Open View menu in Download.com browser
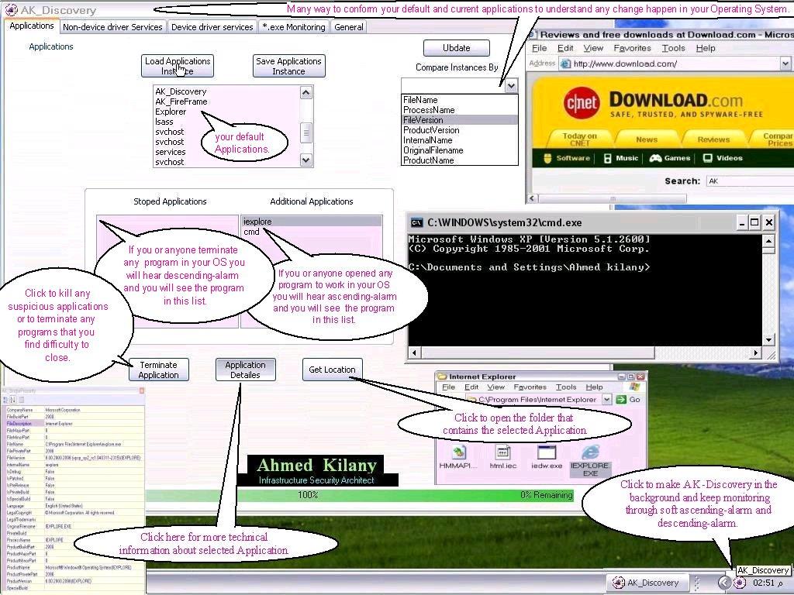The height and width of the screenshot is (595, 794). pyautogui.click(x=593, y=48)
